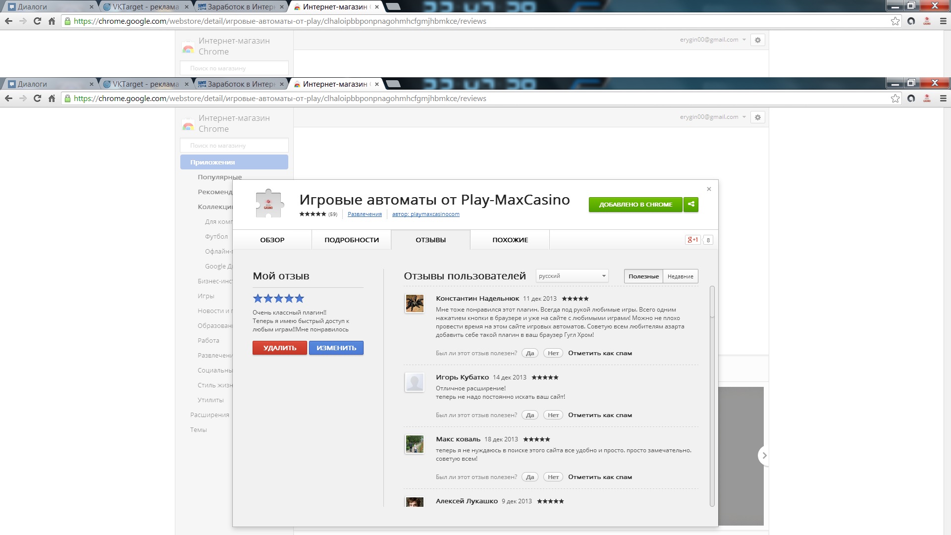Image resolution: width=951 pixels, height=535 pixels.
Task: Open the Социальные category in the sidebar
Action: click(x=215, y=370)
